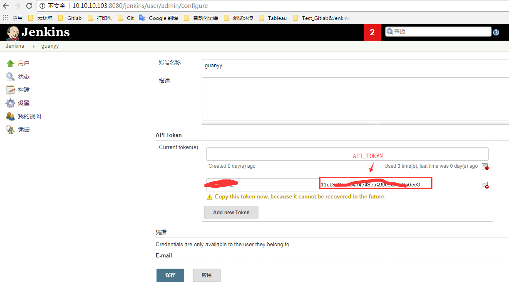The width and height of the screenshot is (509, 284).
Task: Click the 我的视图 icon in the sidebar
Action: pyautogui.click(x=10, y=116)
